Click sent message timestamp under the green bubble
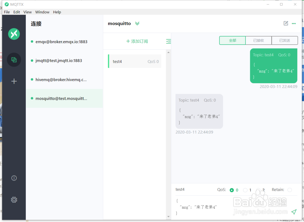Screen dimensions: 304x222 coord(278,87)
